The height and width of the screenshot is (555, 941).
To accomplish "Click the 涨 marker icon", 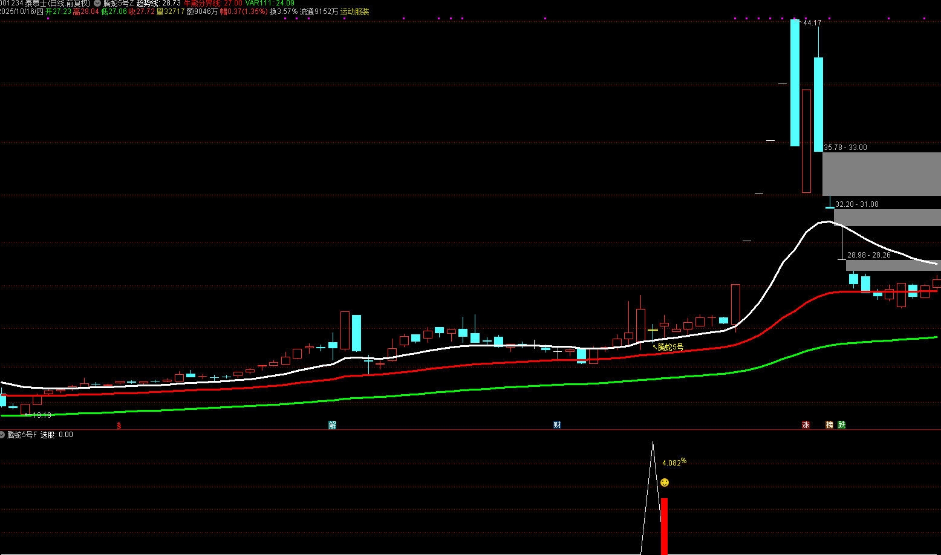I will click(x=806, y=425).
